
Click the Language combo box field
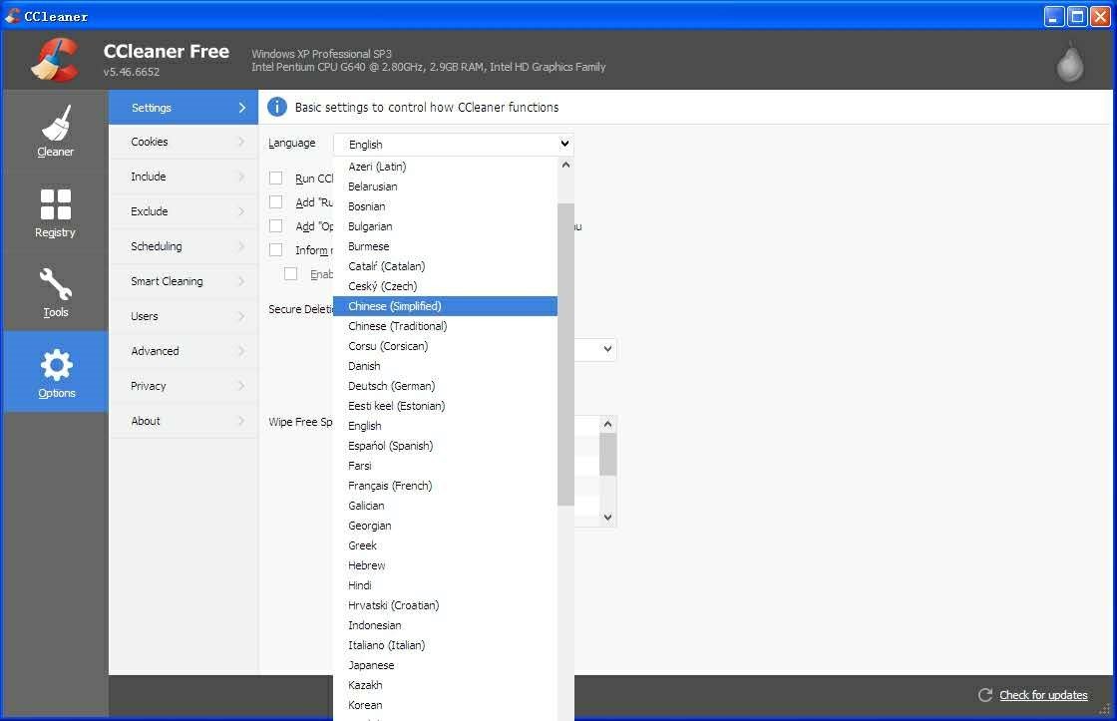(453, 144)
